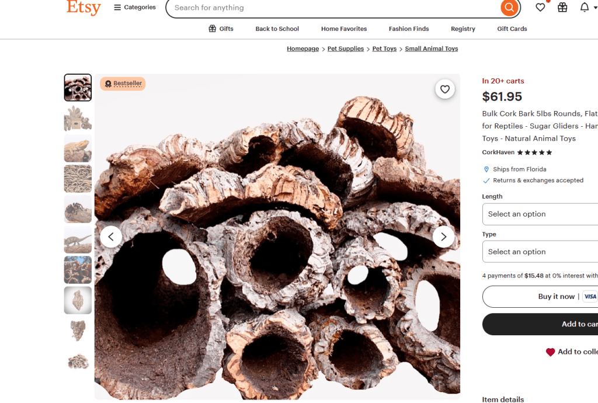Show next product image with right arrow

coord(443,237)
